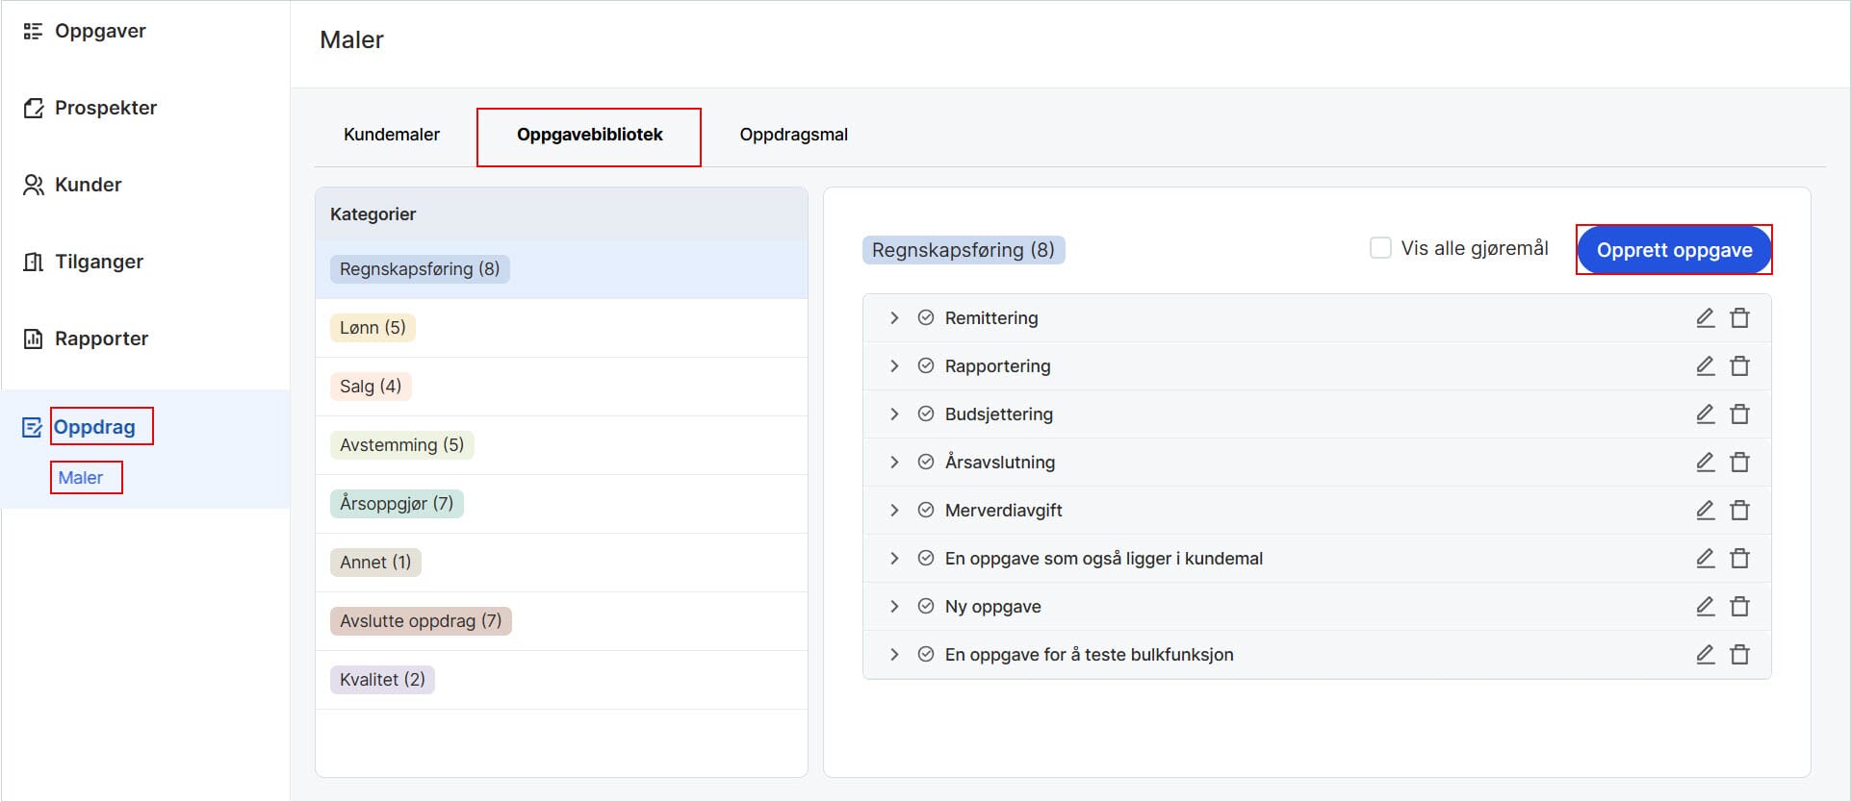Screen dimensions: 1851x802
Task: Choose the Årsoppgjør (7) category tag
Action: coord(397,504)
